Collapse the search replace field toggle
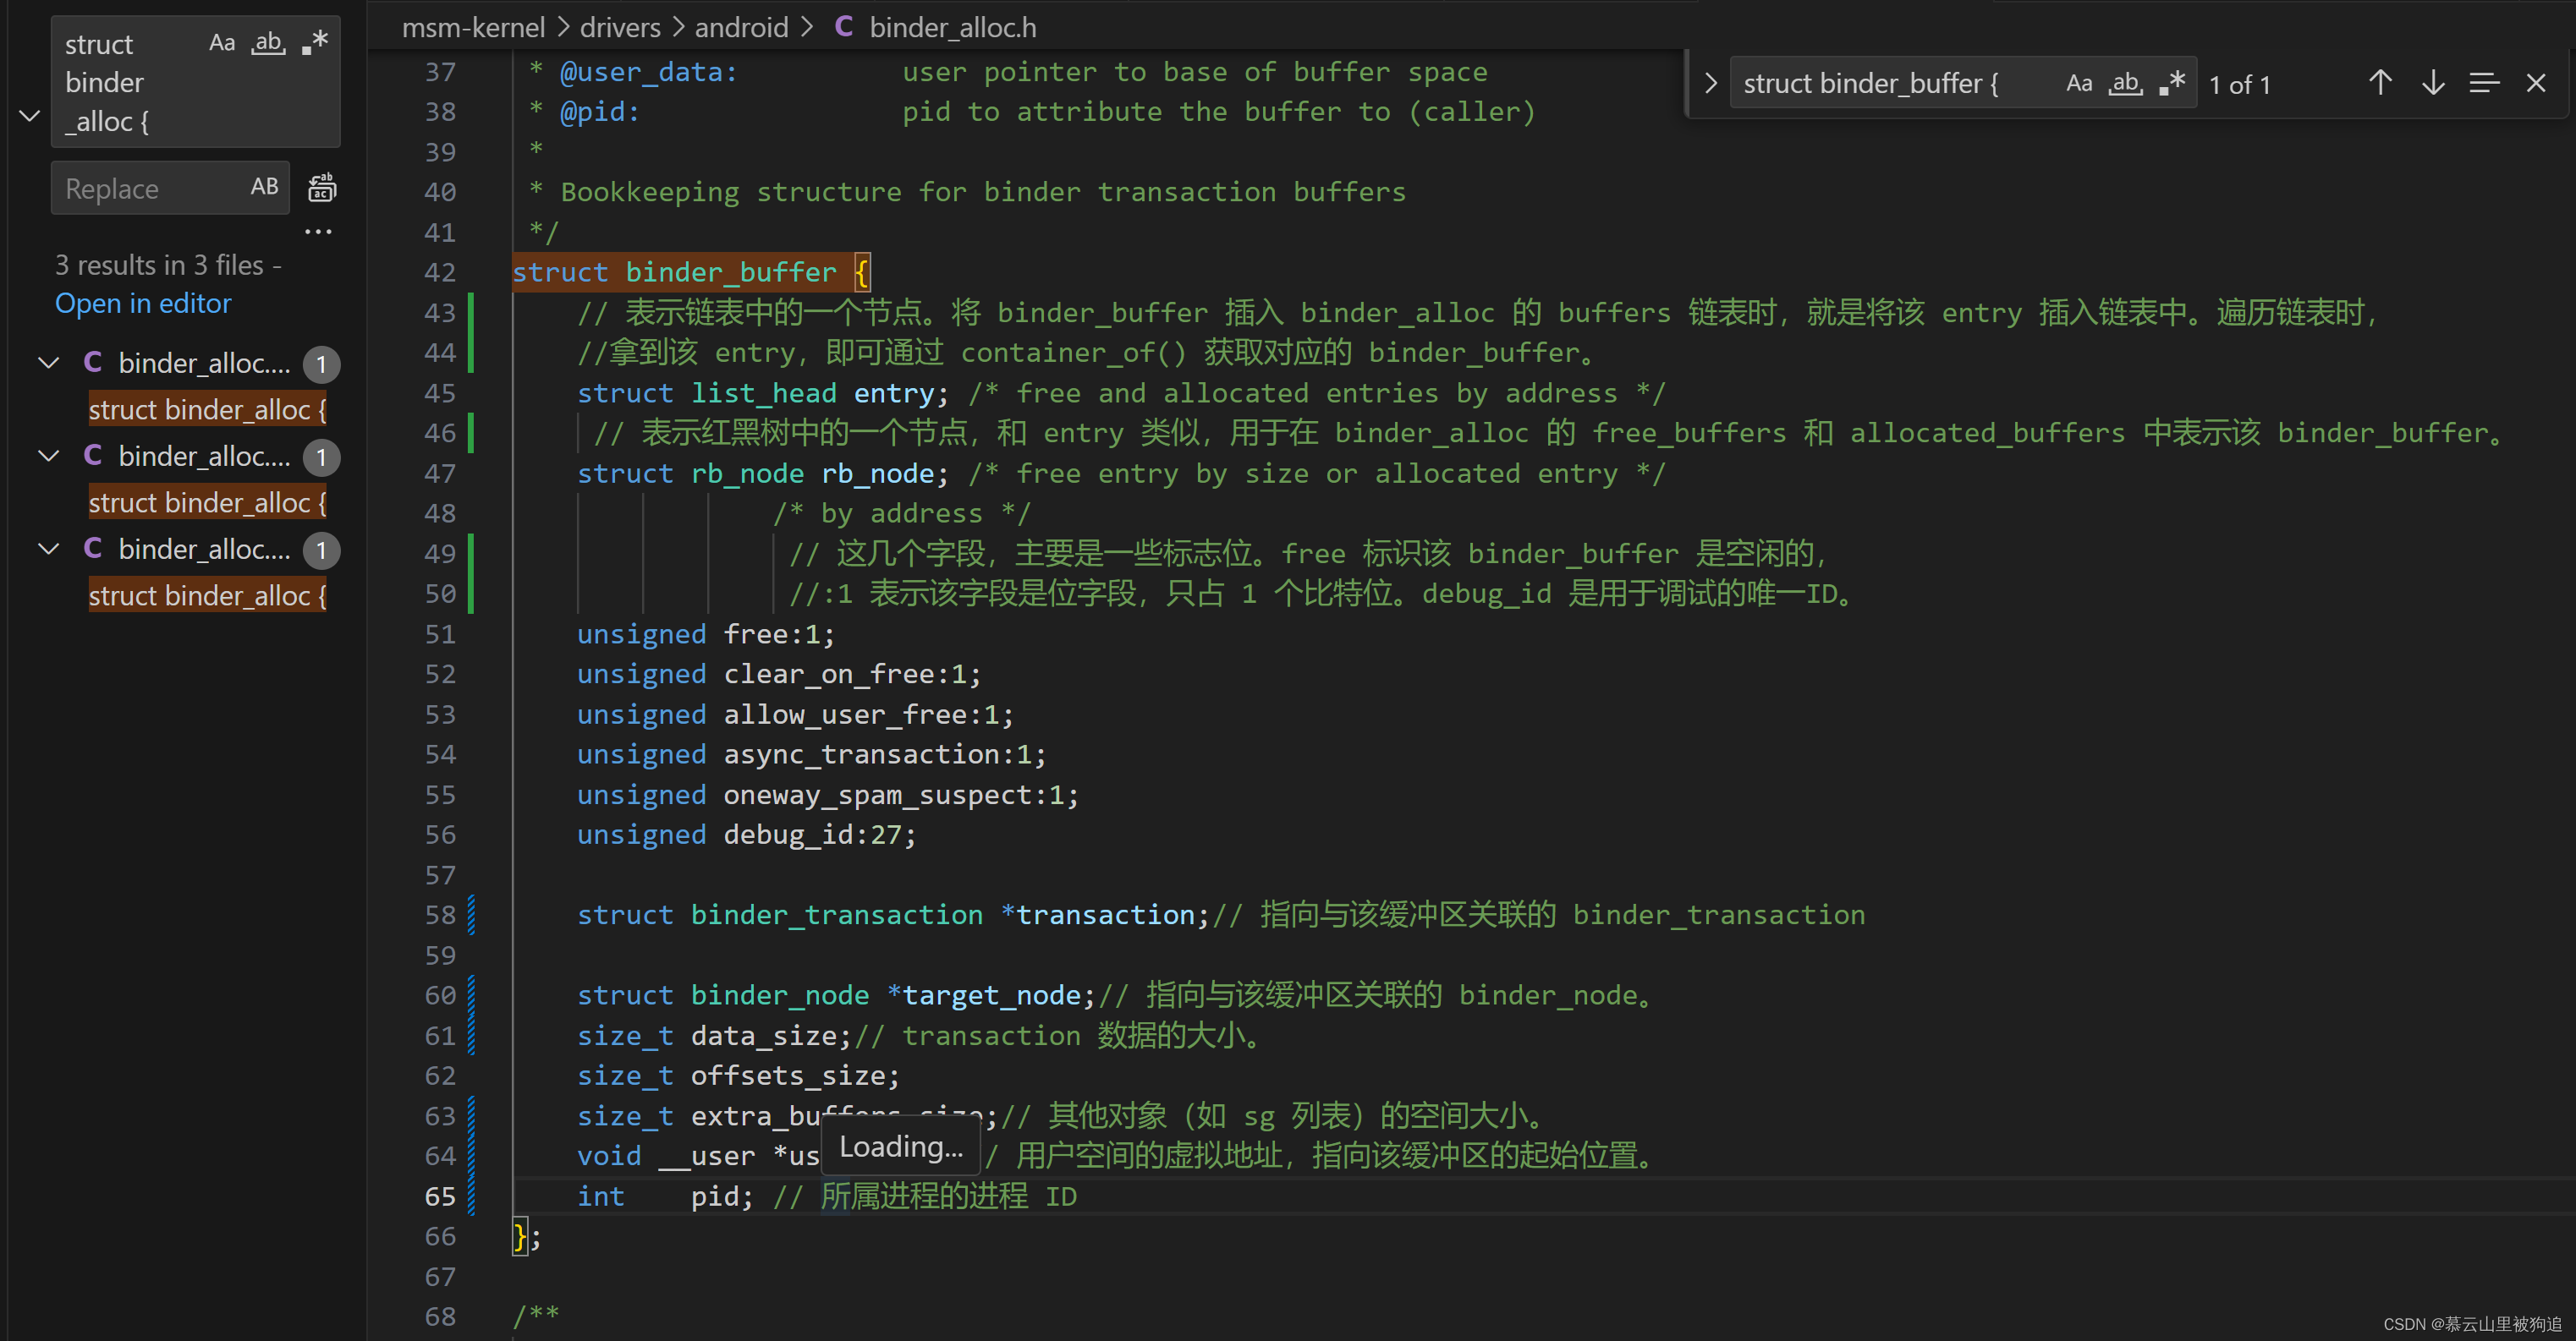 coord(30,116)
